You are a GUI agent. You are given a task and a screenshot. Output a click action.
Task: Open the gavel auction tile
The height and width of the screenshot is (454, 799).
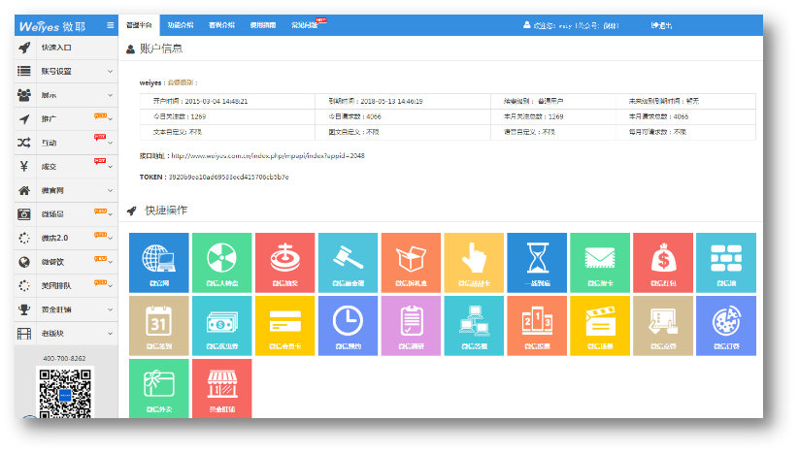pyautogui.click(x=348, y=263)
